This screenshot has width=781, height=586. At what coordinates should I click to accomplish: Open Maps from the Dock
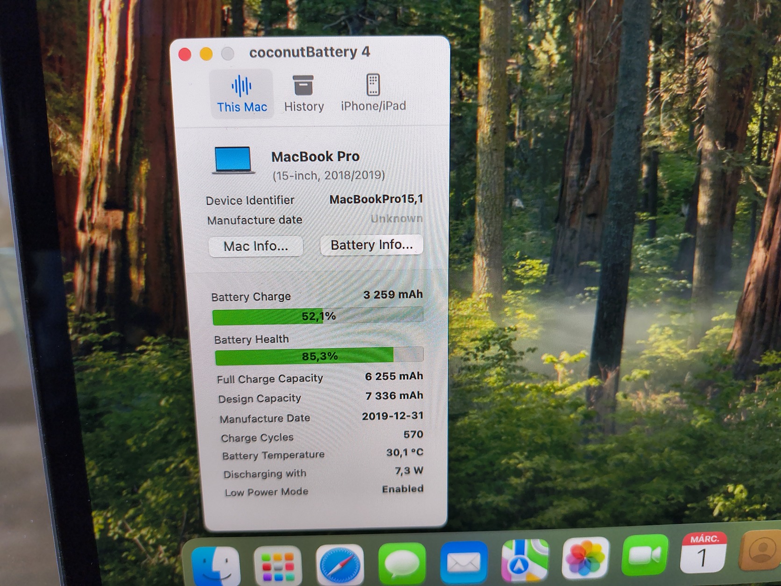[525, 560]
